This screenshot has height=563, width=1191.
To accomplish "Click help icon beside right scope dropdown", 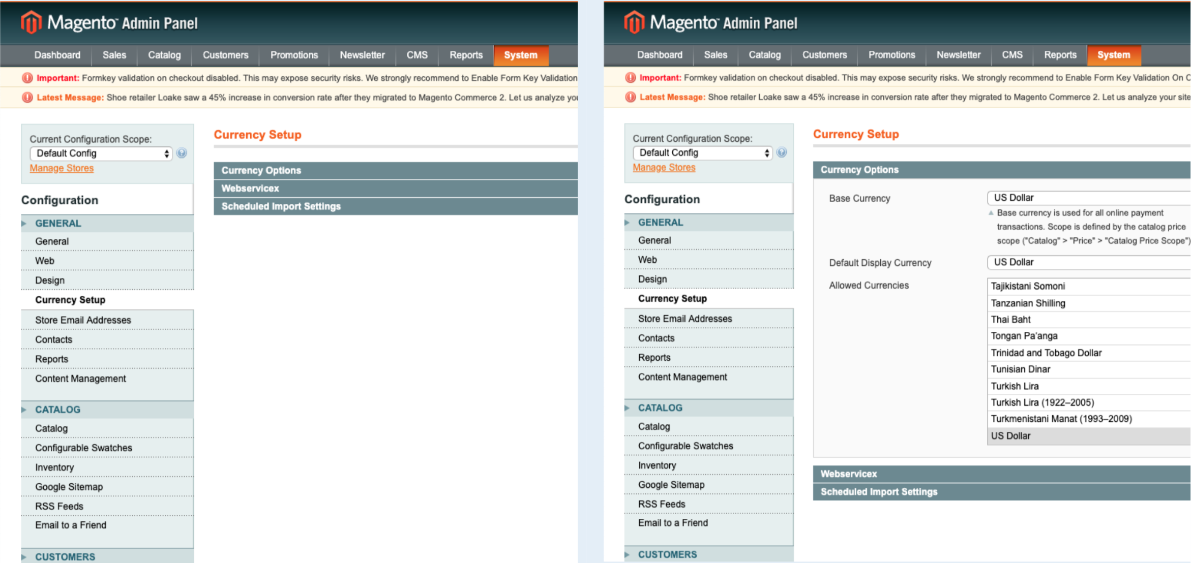I will point(782,152).
